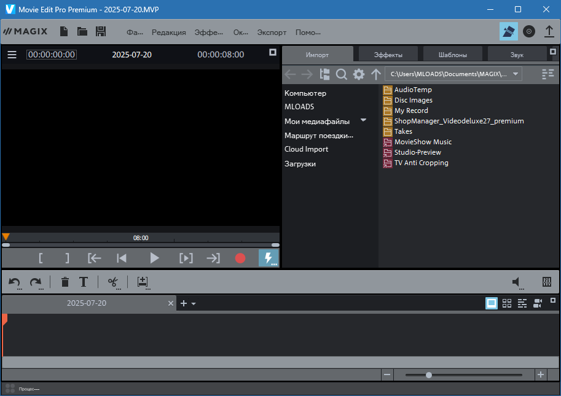This screenshot has height=396, width=561.
Task: Redo the last action
Action: (x=36, y=282)
